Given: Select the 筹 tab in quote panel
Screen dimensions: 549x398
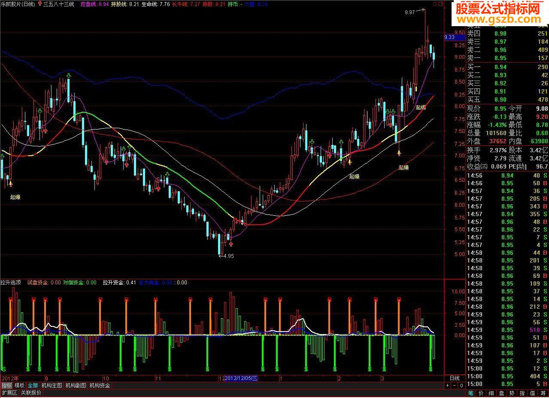Looking at the screenshot, I should point(543,393).
